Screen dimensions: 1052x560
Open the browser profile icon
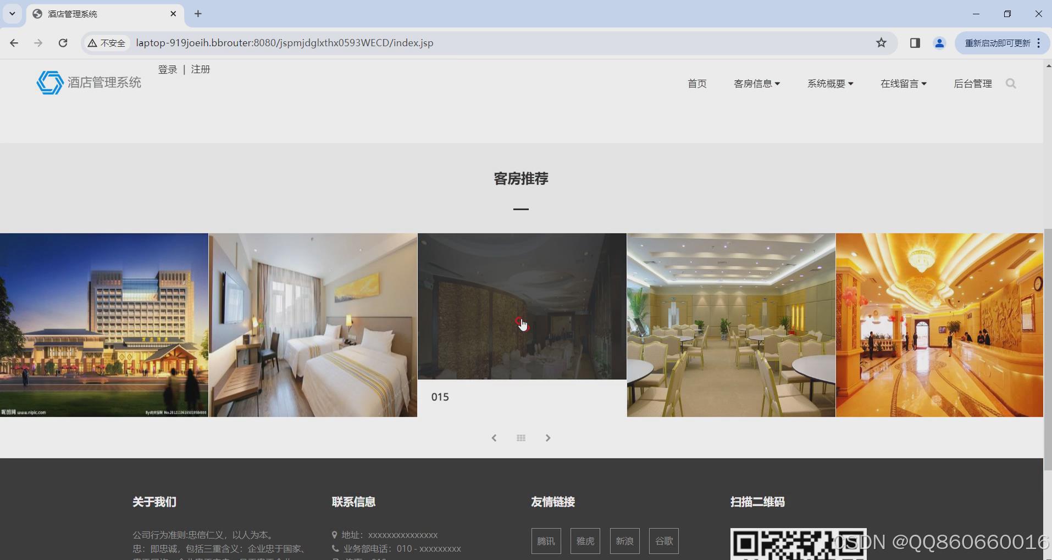click(939, 42)
